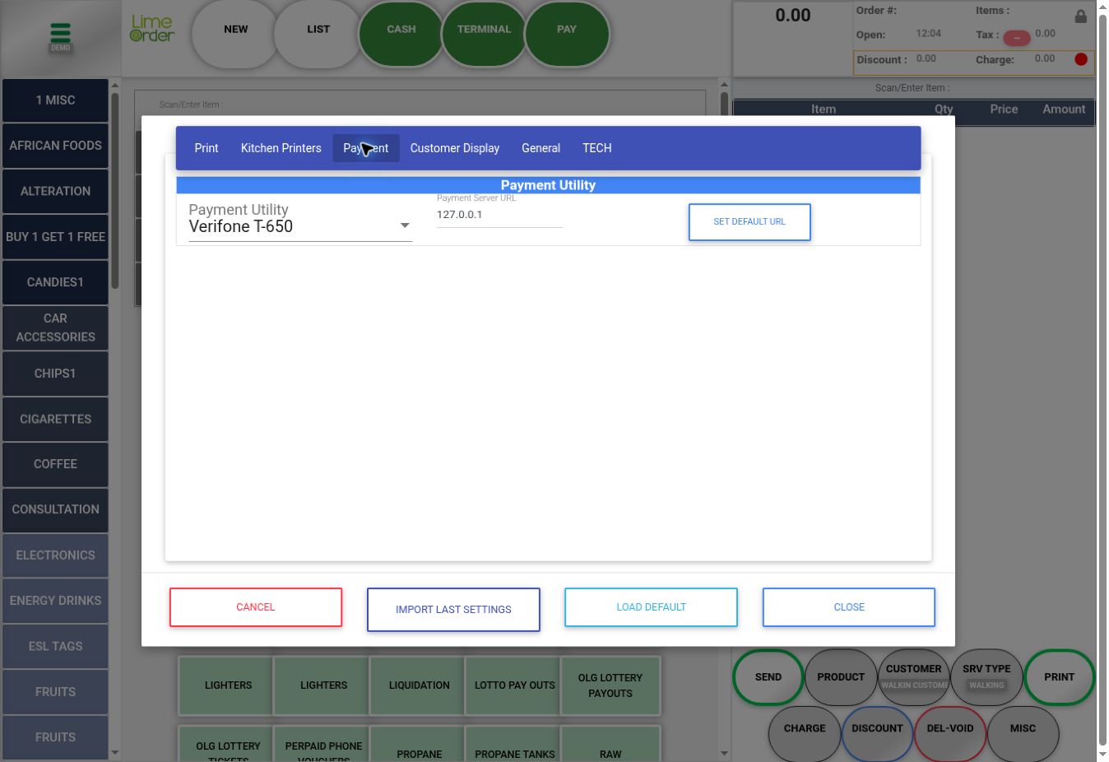Click the red CANCEL button

click(x=256, y=607)
